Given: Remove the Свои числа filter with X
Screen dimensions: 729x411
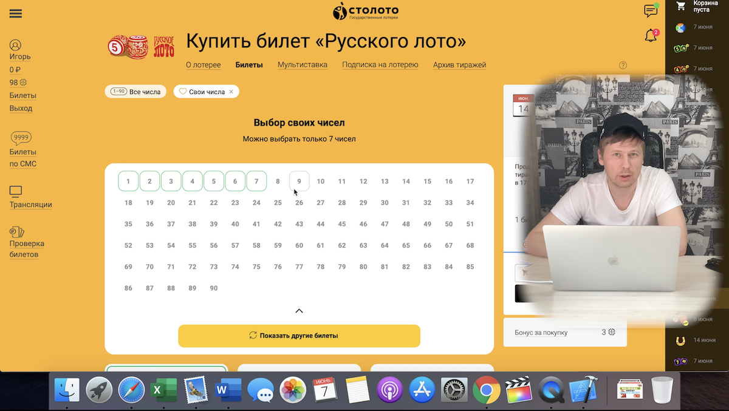Looking at the screenshot, I should pos(231,92).
